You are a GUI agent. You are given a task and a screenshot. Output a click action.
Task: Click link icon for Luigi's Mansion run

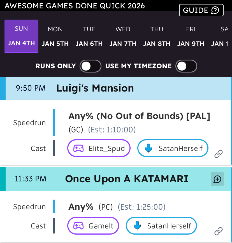click(219, 154)
